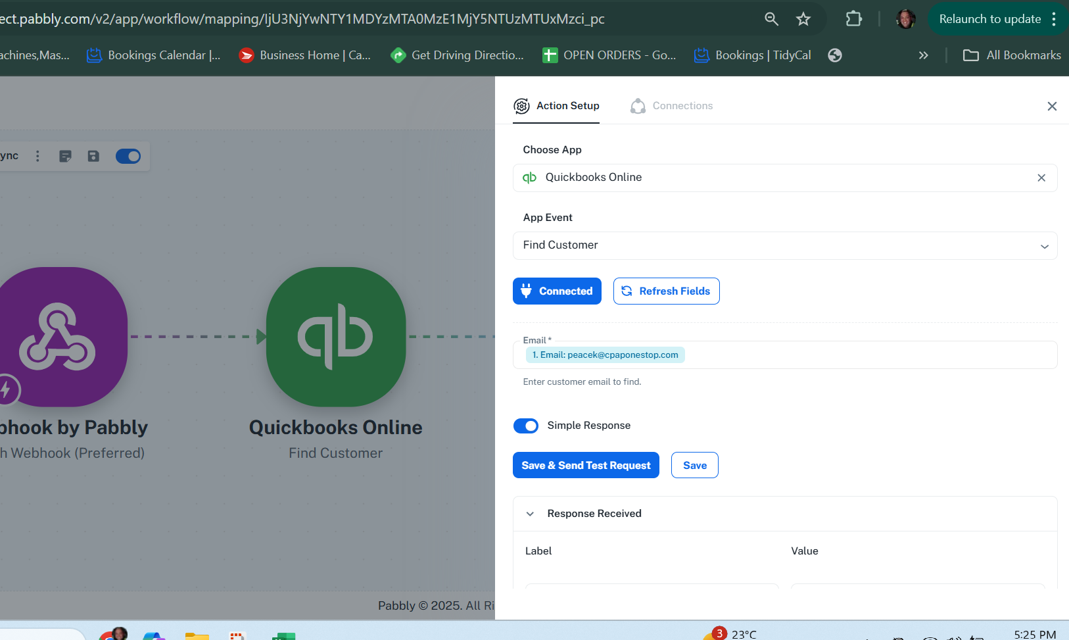1069x640 pixels.
Task: Bookmark this page with the star icon
Action: coord(803,19)
